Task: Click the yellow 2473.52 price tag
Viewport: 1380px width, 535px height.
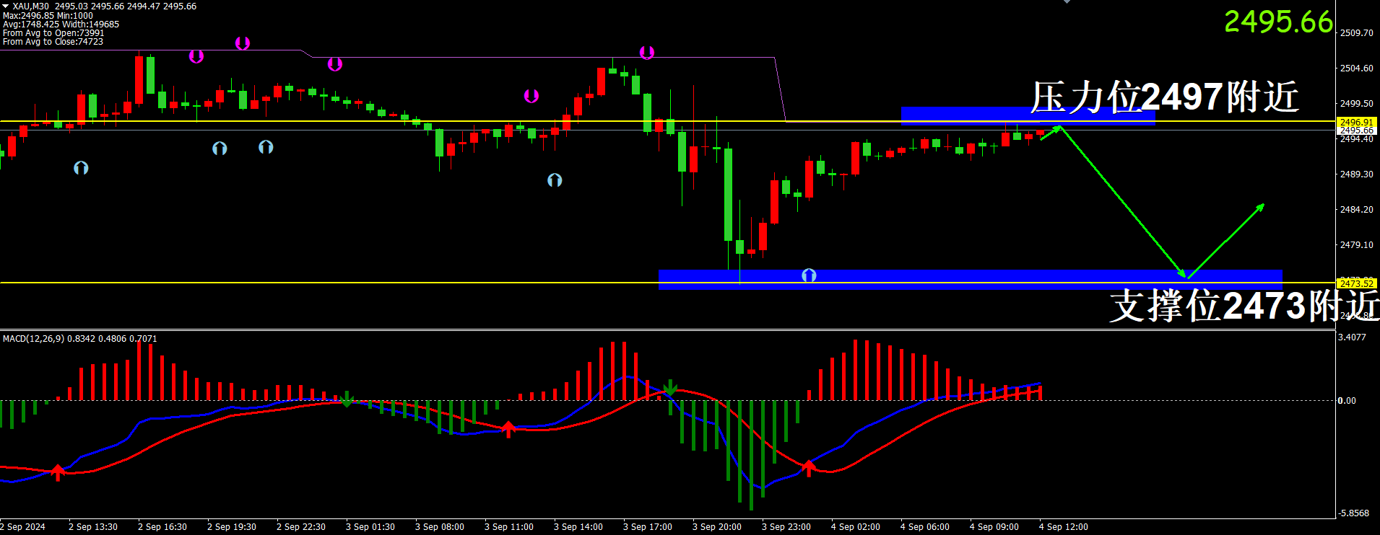Action: [x=1356, y=283]
